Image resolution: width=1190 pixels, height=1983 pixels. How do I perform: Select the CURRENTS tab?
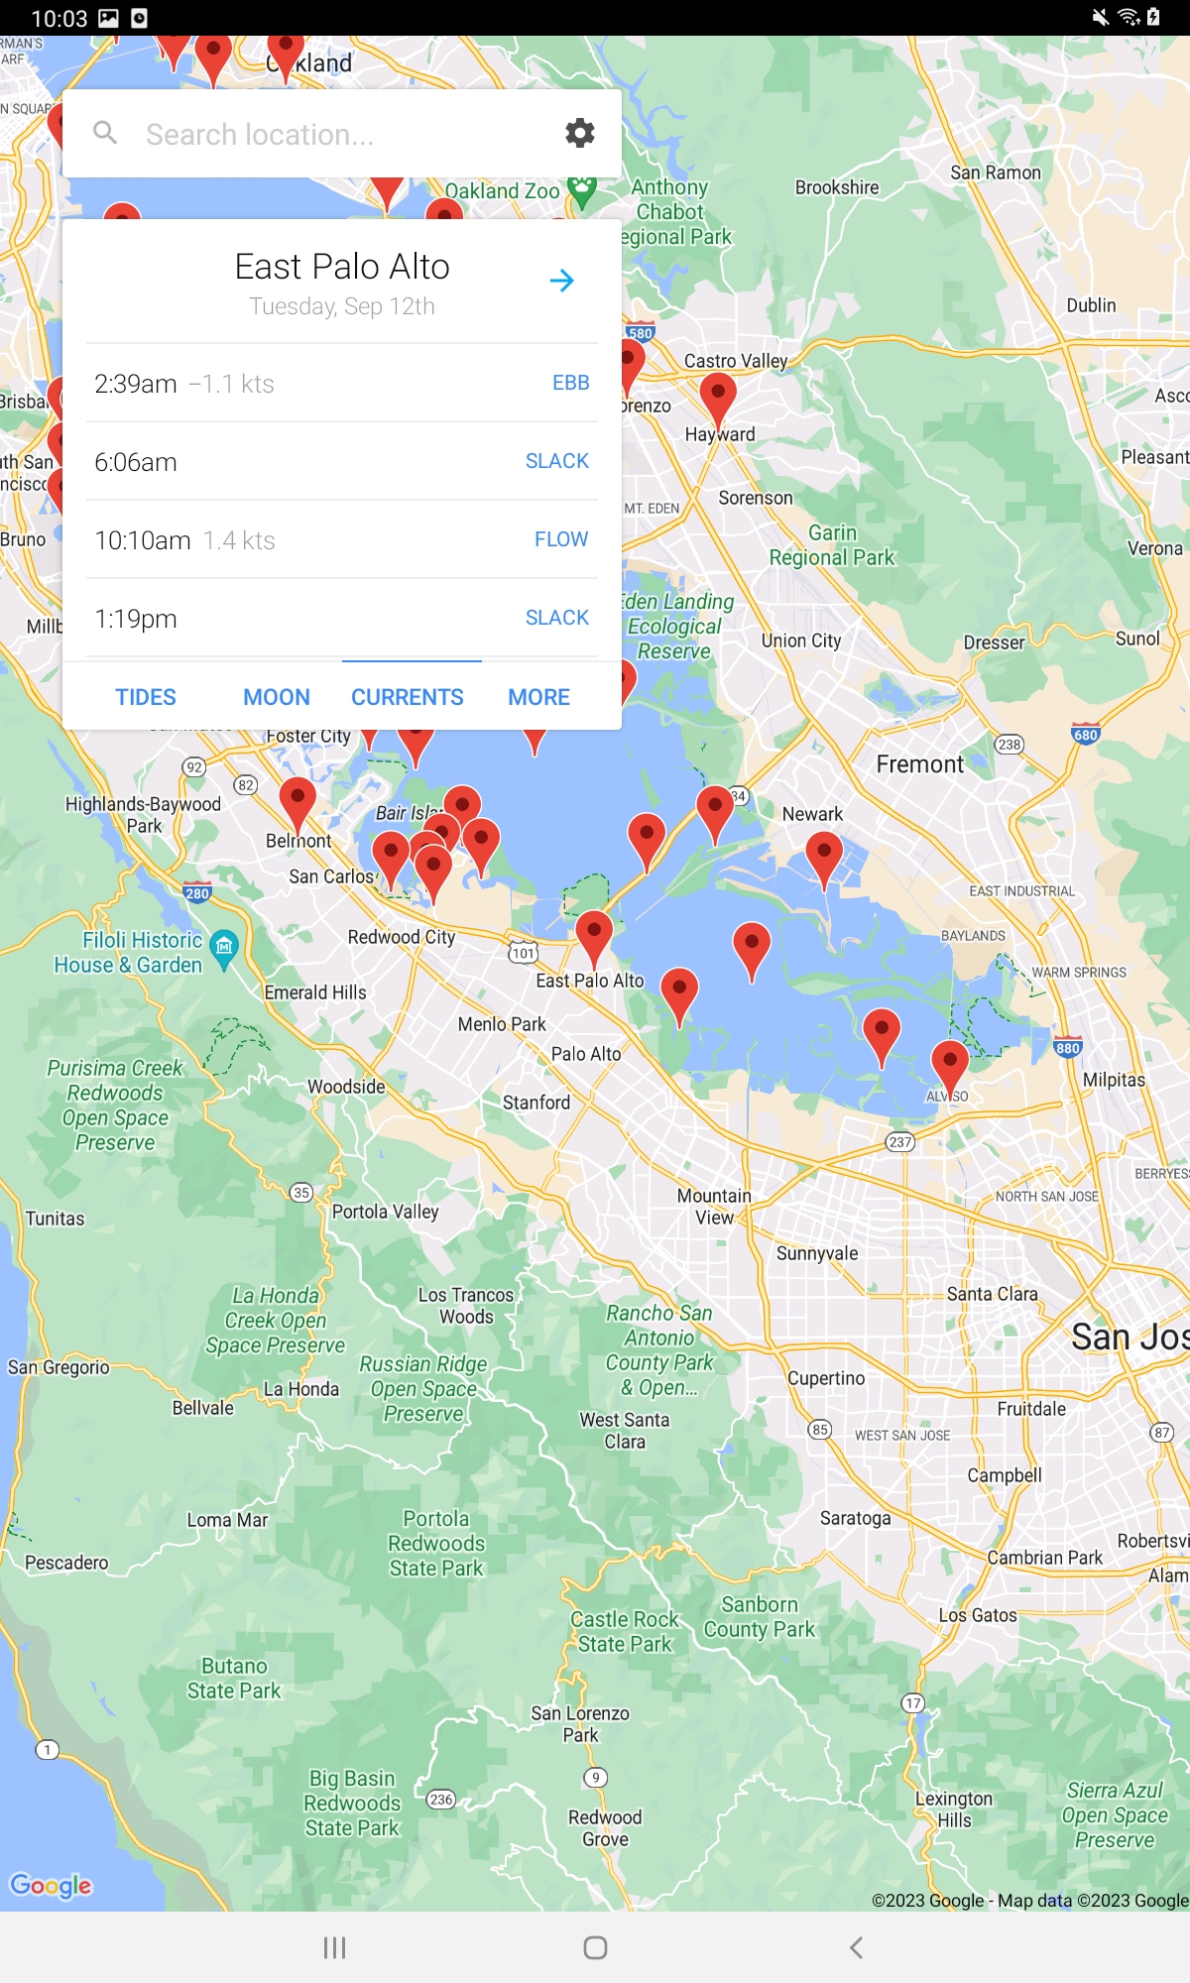click(x=408, y=697)
